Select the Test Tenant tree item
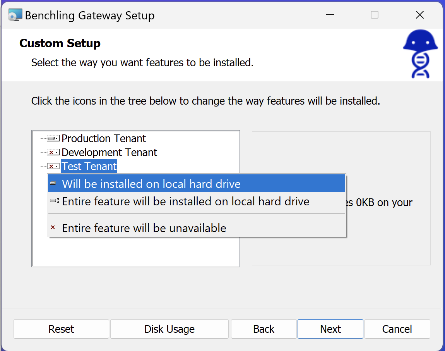 [89, 167]
